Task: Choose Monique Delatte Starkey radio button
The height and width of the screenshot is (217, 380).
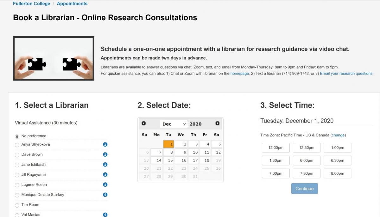Action: point(17,195)
